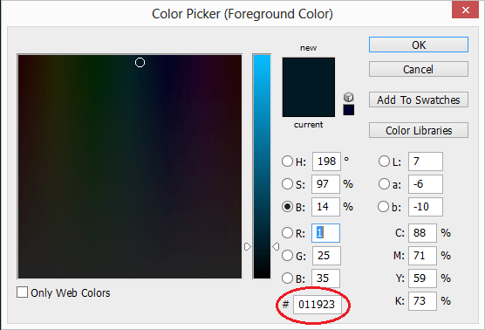This screenshot has height=330, width=485.
Task: Click the hex color input field
Action: (x=318, y=305)
